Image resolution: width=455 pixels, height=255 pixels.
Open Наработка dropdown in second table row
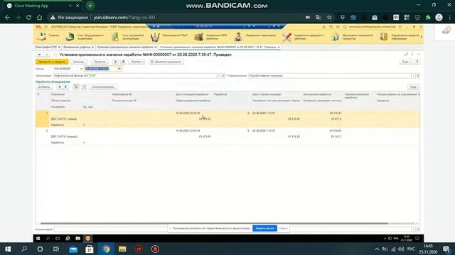pyautogui.click(x=84, y=143)
